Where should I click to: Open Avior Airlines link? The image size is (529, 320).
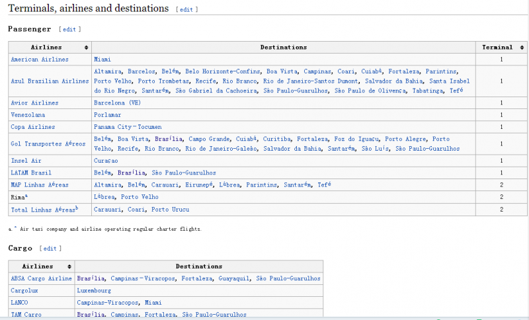[x=34, y=103]
